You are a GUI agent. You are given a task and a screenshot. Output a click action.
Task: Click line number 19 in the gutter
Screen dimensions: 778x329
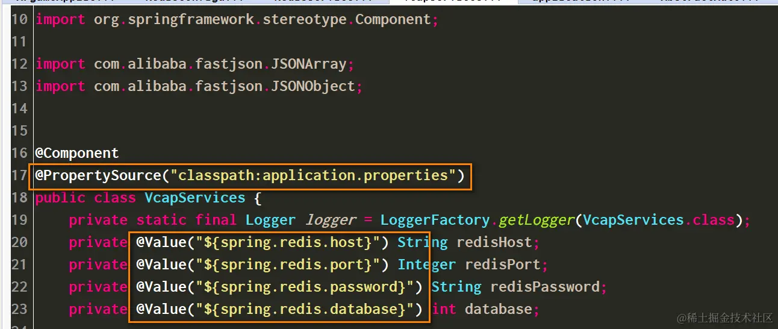click(19, 221)
